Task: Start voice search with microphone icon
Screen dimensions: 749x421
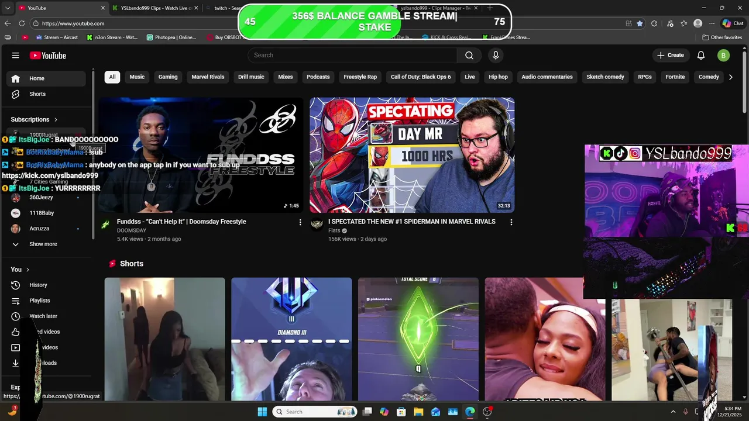Action: [496, 55]
